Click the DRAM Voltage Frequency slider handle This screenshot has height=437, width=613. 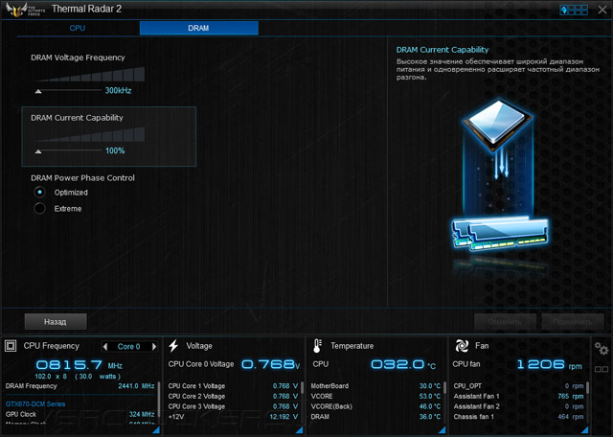click(38, 91)
